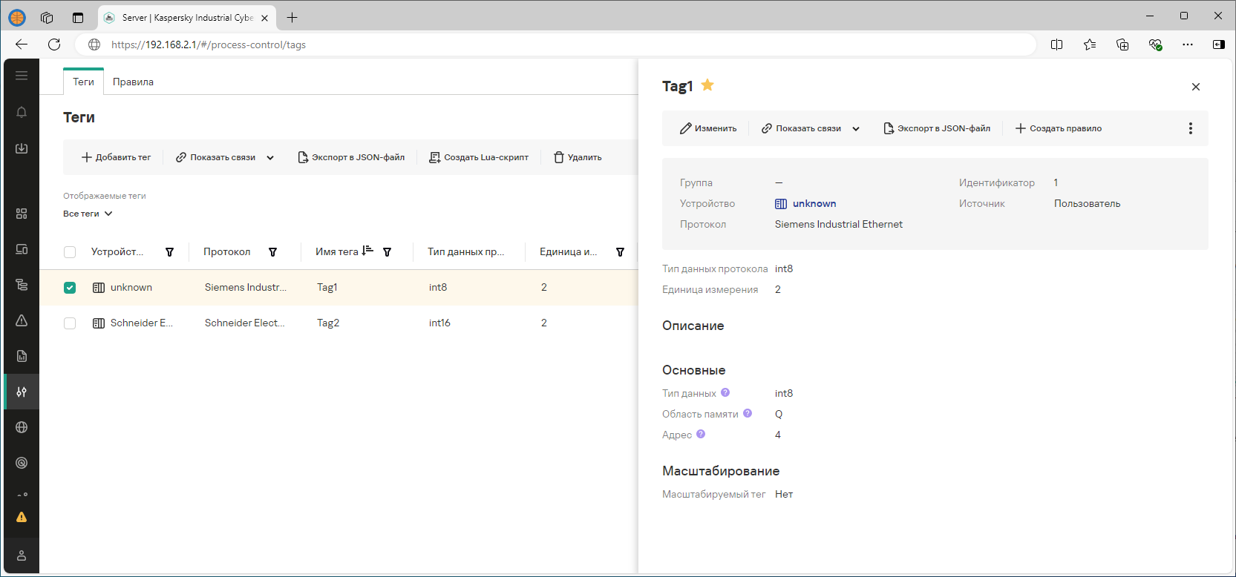The height and width of the screenshot is (577, 1236).
Task: Check the Tag2 row checkbox
Action: [70, 323]
